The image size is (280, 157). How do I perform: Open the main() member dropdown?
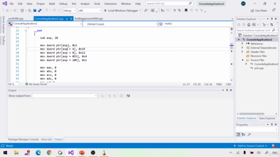[196, 24]
